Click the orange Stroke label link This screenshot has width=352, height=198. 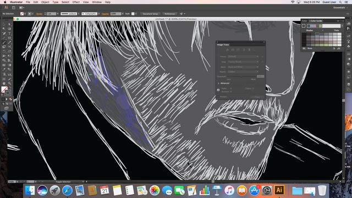pyautogui.click(x=39, y=14)
